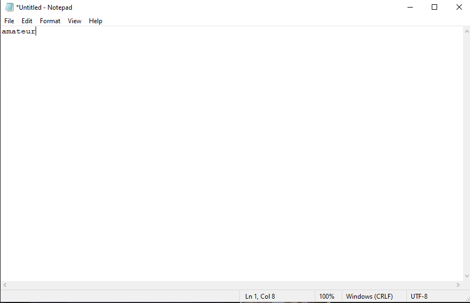Click the *Untitled - Notepad title text
This screenshot has width=470, height=303.
(x=44, y=8)
